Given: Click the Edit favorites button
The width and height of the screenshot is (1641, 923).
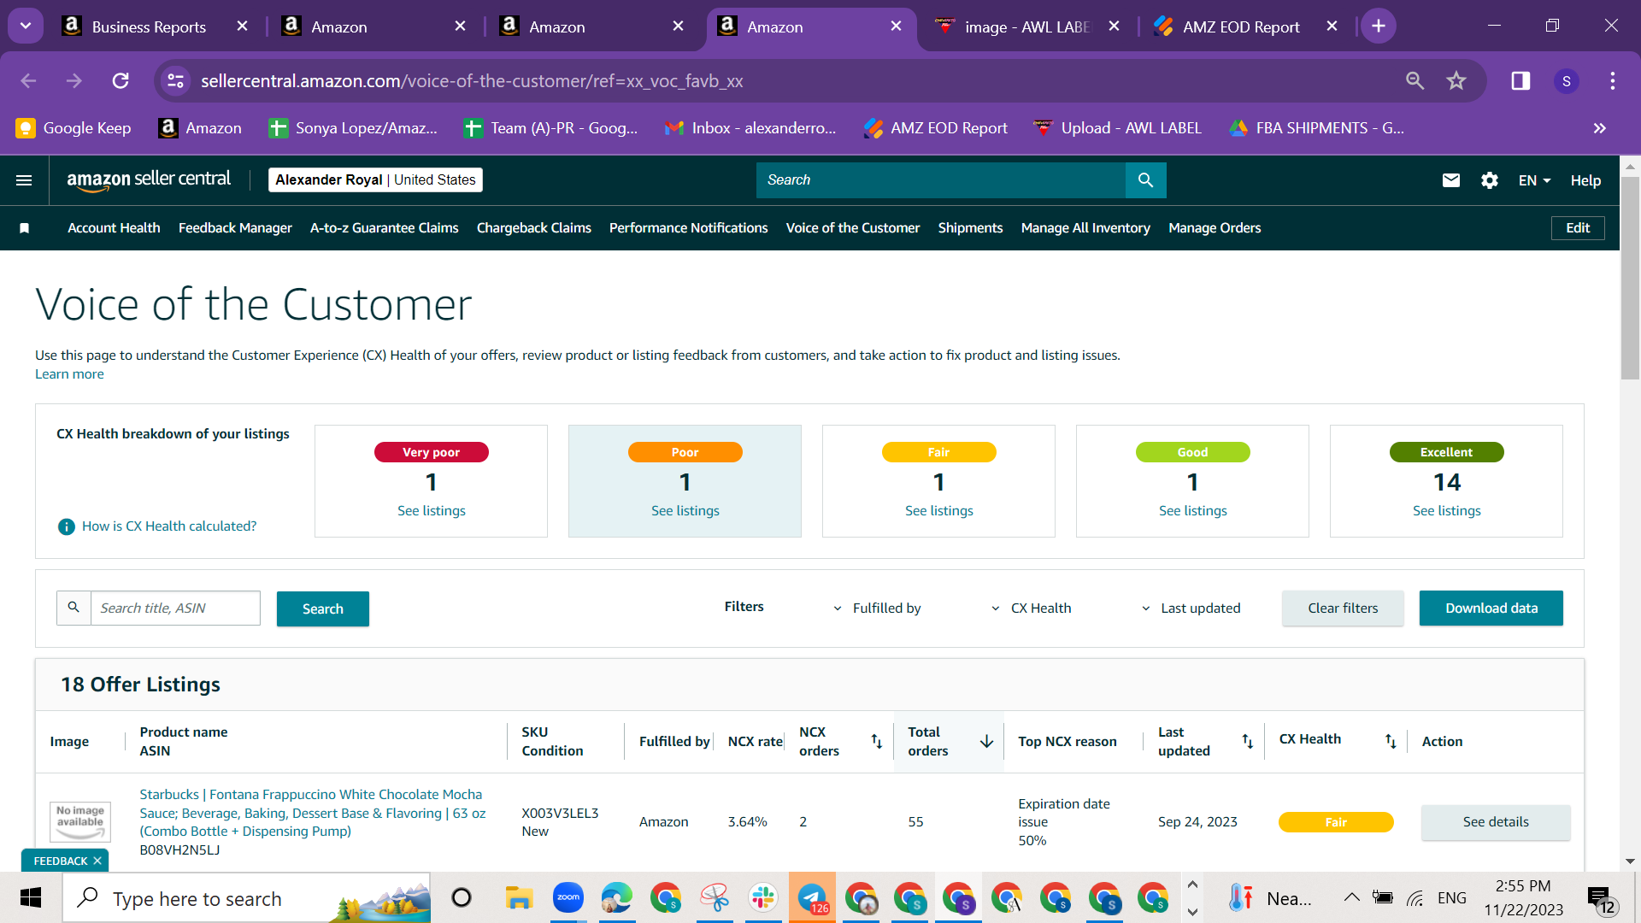Looking at the screenshot, I should [x=1578, y=228].
